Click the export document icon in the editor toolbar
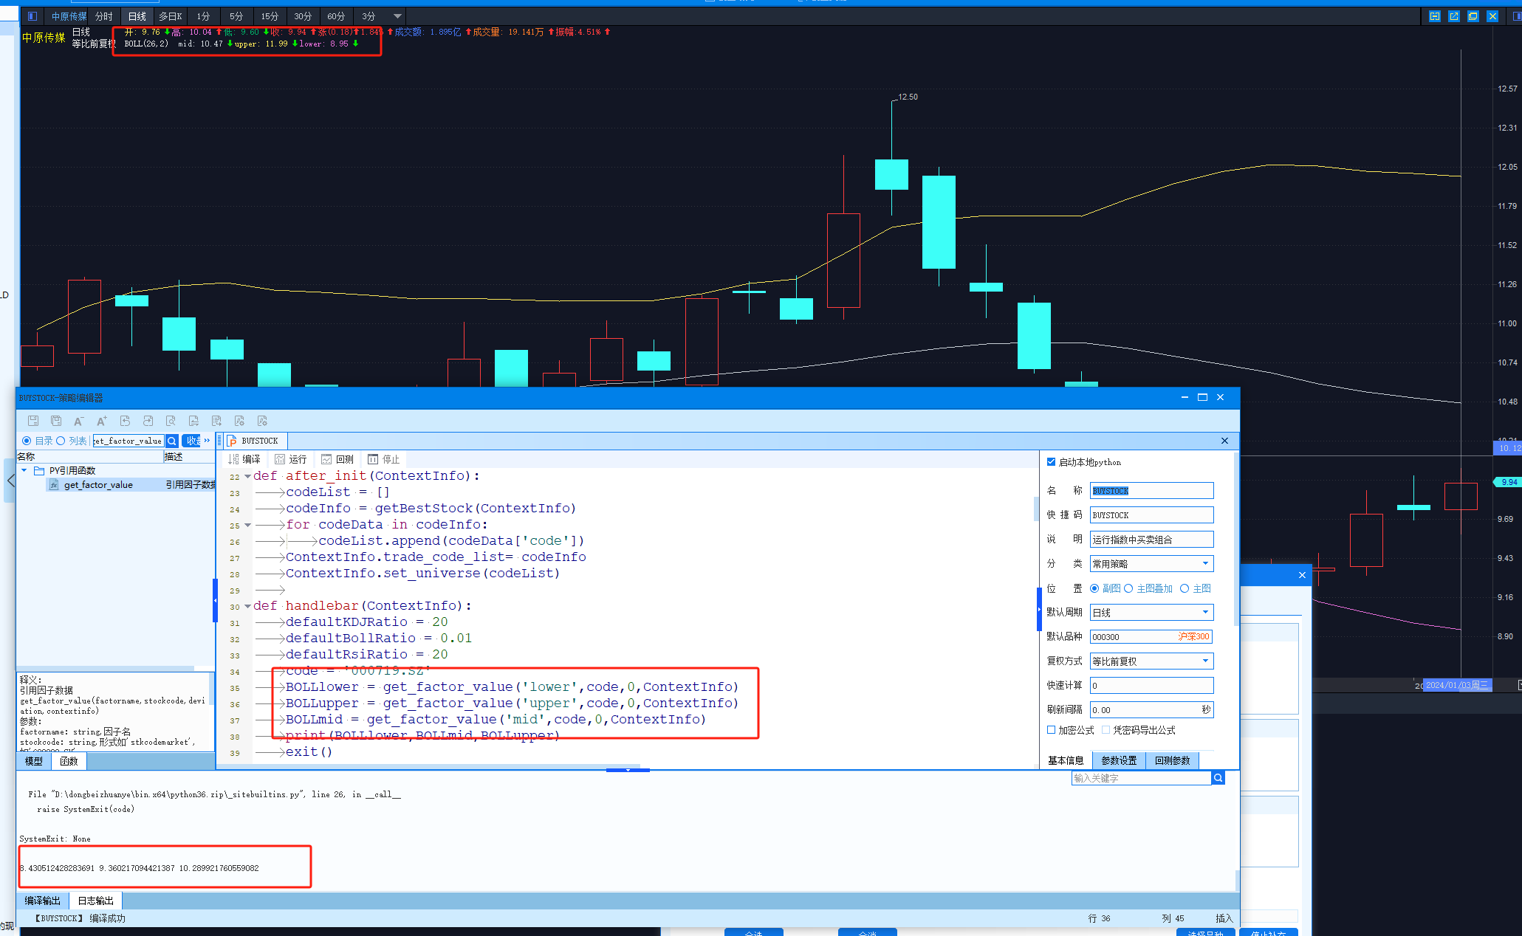 (216, 421)
